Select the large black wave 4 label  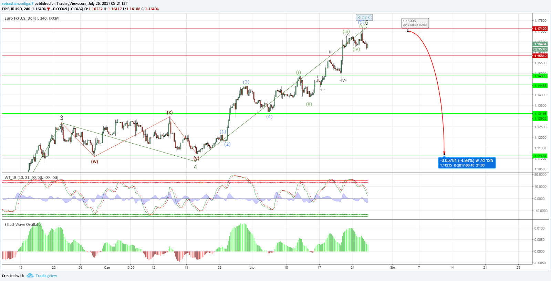pyautogui.click(x=195, y=167)
